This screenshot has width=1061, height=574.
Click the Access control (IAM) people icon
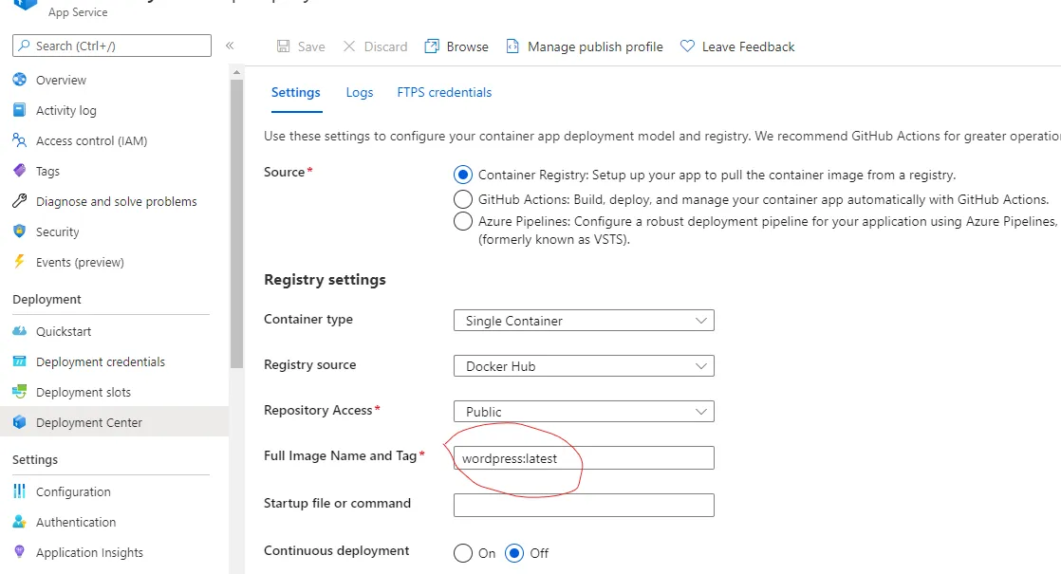(19, 140)
